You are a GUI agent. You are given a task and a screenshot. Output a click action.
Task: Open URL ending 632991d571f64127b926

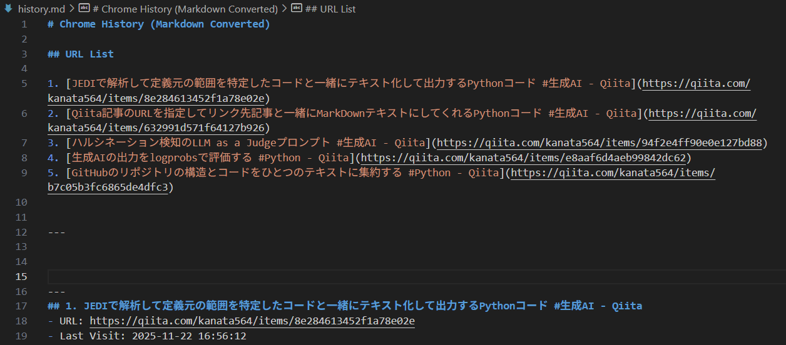click(x=702, y=114)
